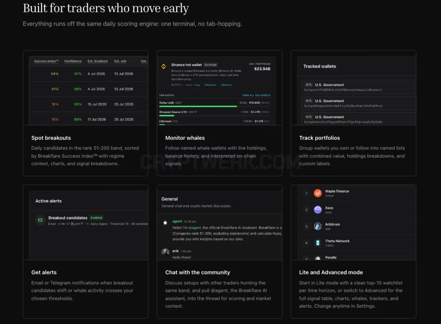Sort by the Confidence column header
The image size is (441, 324).
click(x=73, y=61)
